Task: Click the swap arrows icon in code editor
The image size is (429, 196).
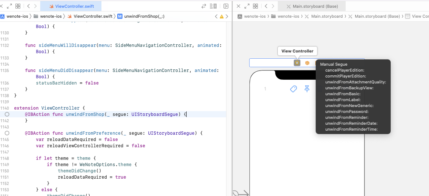Action: (x=204, y=6)
